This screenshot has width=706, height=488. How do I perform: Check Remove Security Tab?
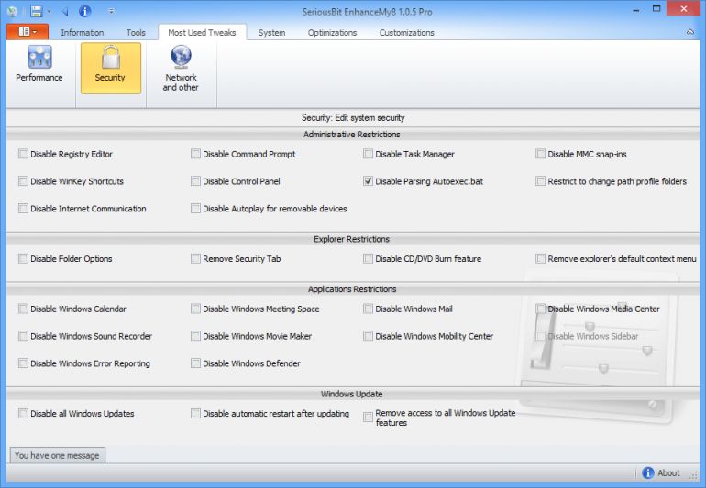[195, 258]
